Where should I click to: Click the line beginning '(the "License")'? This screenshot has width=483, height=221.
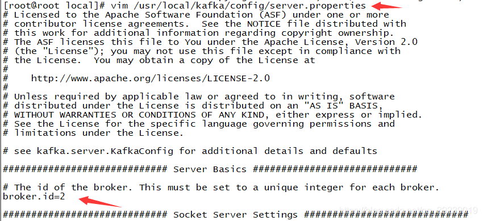202,51
